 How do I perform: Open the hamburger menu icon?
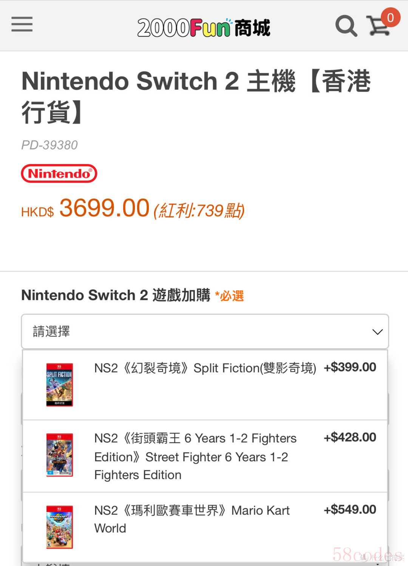tap(22, 25)
